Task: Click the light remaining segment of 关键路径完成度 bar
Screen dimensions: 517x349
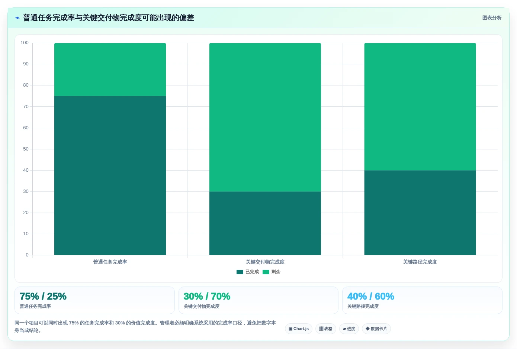Action: pyautogui.click(x=420, y=107)
